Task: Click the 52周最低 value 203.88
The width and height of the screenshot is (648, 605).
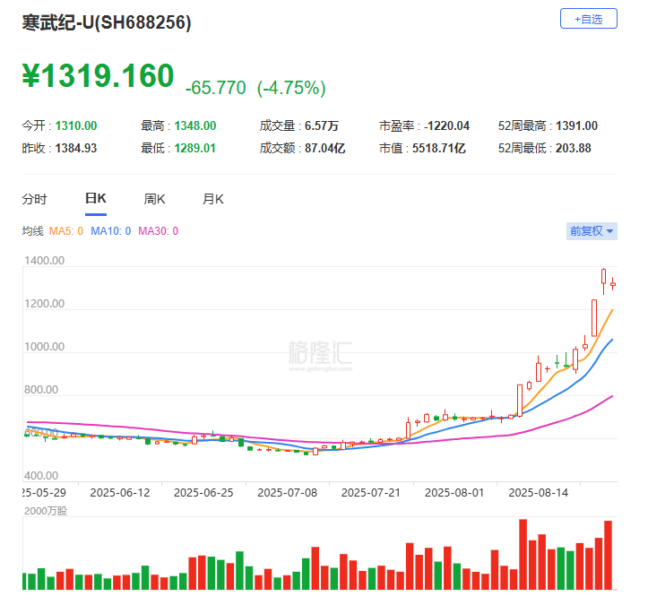Action: tap(574, 148)
